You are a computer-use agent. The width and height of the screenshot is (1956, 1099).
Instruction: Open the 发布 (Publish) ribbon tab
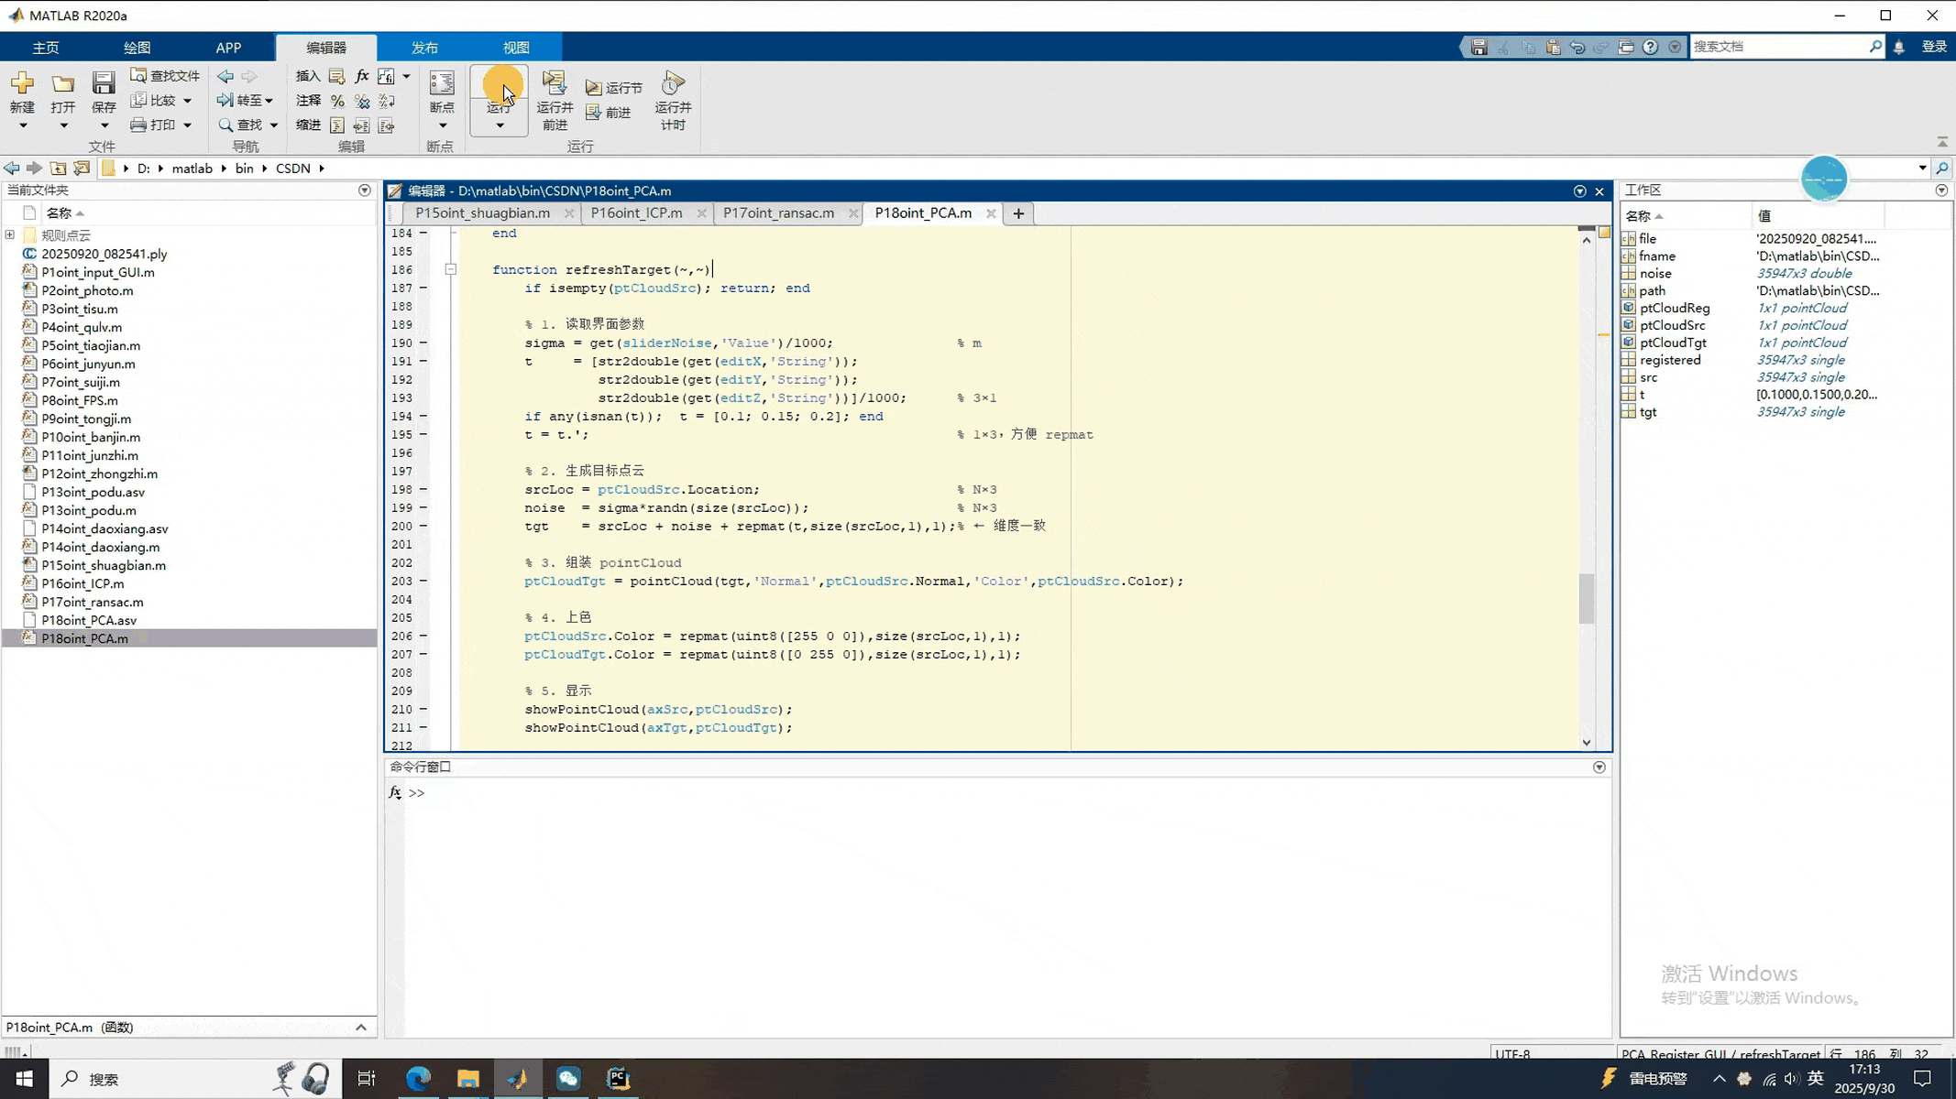point(424,48)
